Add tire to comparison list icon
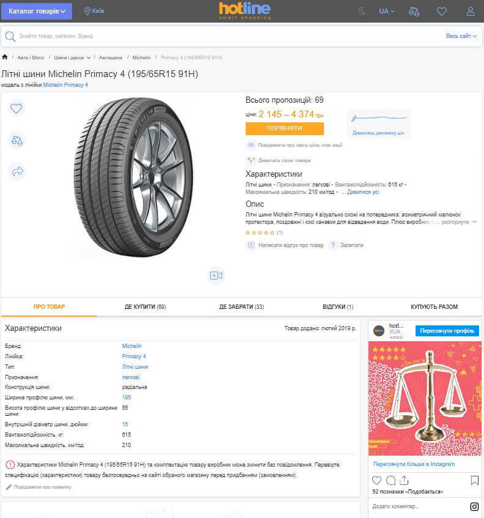Screen dimensions: 484x518 point(16,141)
